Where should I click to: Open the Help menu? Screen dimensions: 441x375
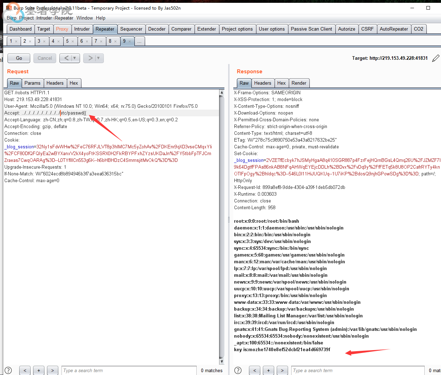[x=101, y=18]
